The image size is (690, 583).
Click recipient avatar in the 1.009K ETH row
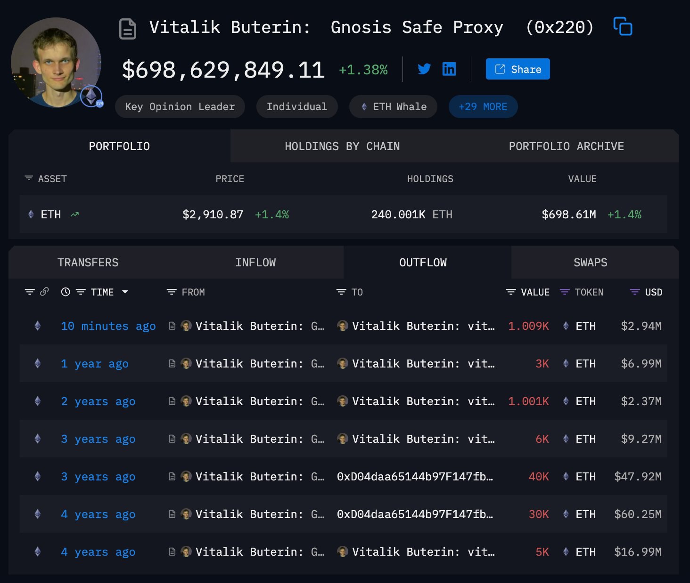tap(343, 326)
